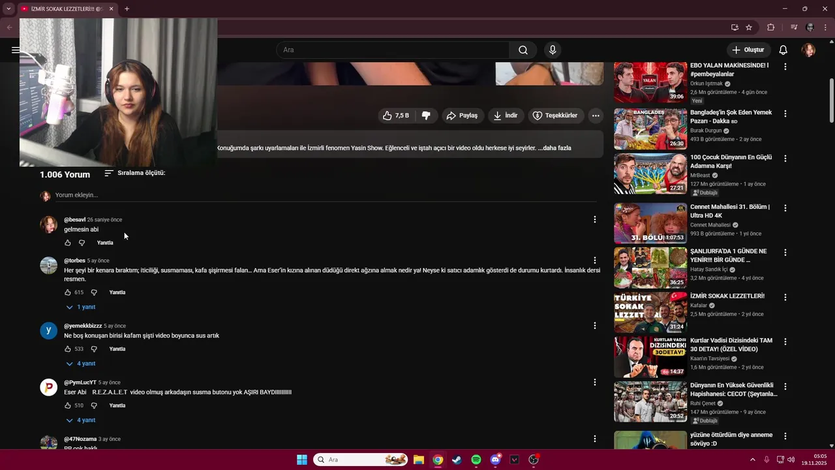835x470 pixels.
Task: Open options menu for @yemekkbizzz comment
Action: point(594,326)
